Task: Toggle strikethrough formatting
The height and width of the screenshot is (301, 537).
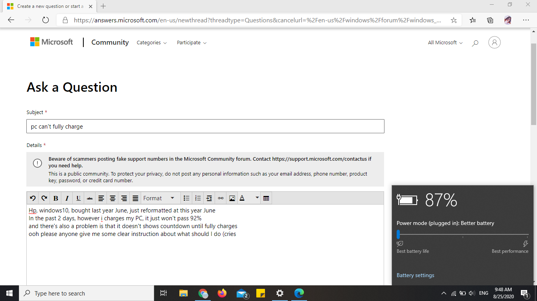Action: pyautogui.click(x=90, y=198)
